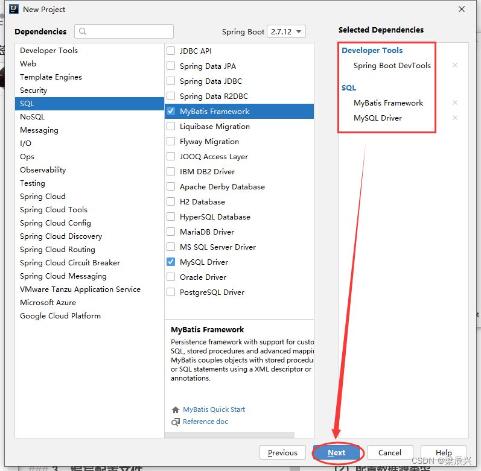The width and height of the screenshot is (481, 471).
Task: Uncheck the MyBatis Framework checkbox
Action: click(x=171, y=111)
